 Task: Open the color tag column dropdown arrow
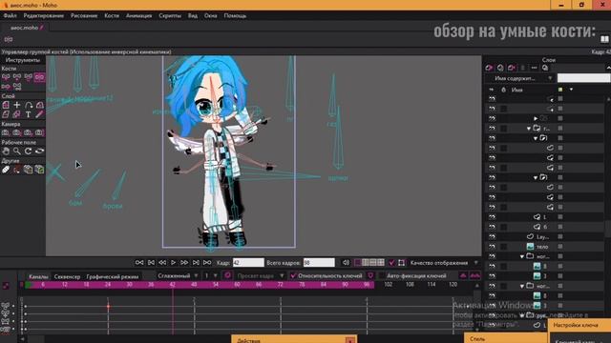tap(571, 90)
